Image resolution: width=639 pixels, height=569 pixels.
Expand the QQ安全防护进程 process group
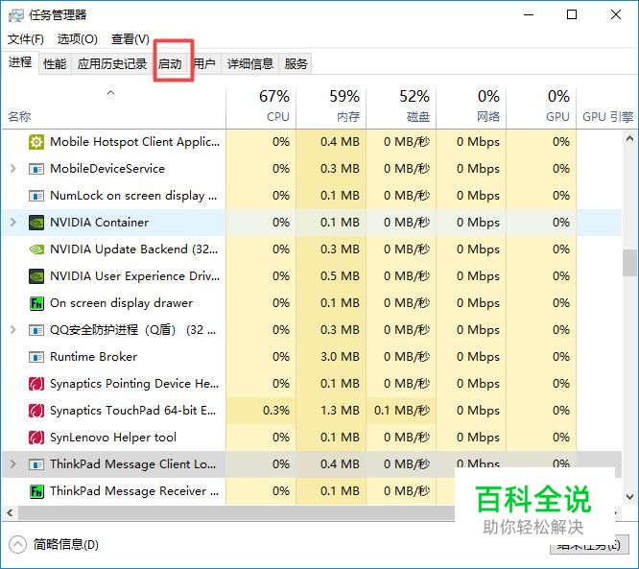click(13, 330)
